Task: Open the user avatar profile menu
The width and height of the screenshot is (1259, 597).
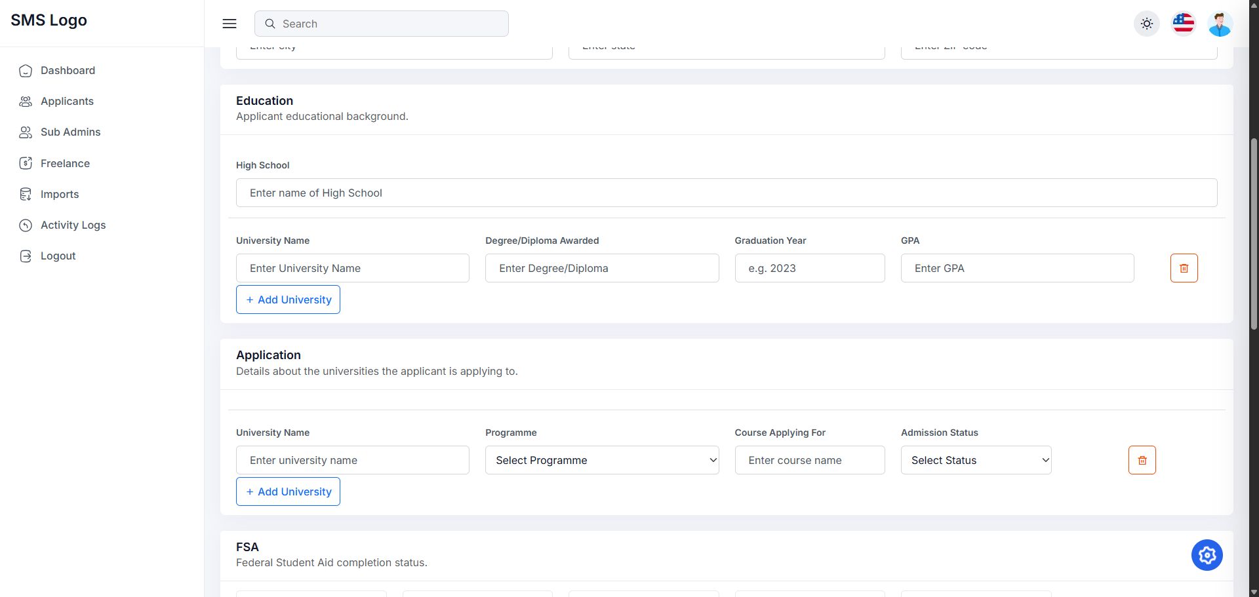Action: tap(1220, 24)
